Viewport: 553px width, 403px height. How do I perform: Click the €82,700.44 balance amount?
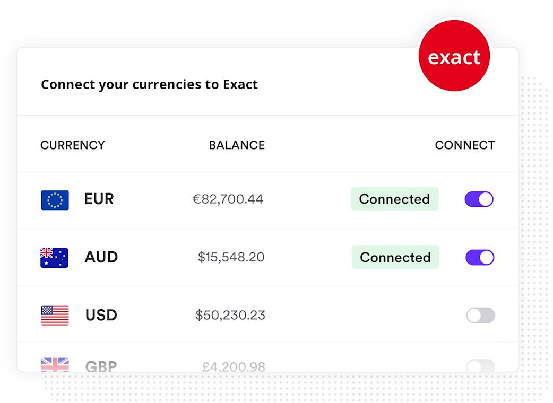pos(228,199)
